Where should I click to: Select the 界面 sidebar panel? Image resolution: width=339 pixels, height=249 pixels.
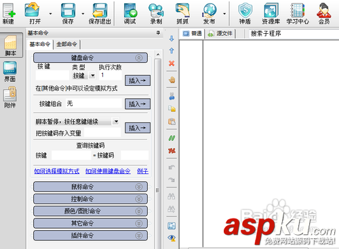(x=10, y=72)
